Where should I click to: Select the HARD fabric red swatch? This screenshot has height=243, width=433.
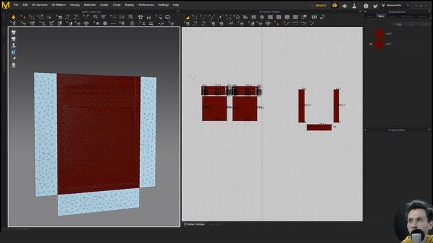379,34
